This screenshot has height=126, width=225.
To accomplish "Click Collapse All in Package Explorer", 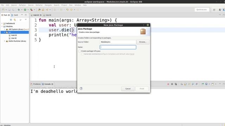I will (11, 20).
